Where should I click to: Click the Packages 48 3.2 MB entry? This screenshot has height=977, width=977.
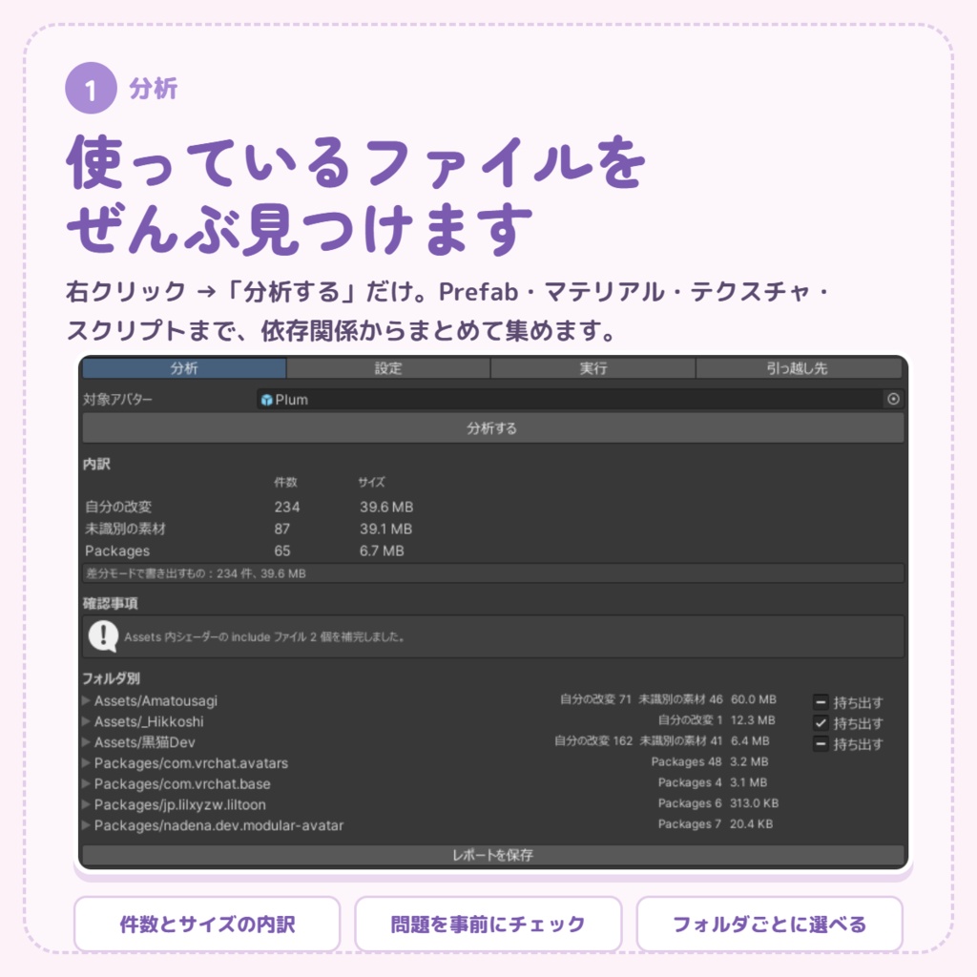pos(710,761)
